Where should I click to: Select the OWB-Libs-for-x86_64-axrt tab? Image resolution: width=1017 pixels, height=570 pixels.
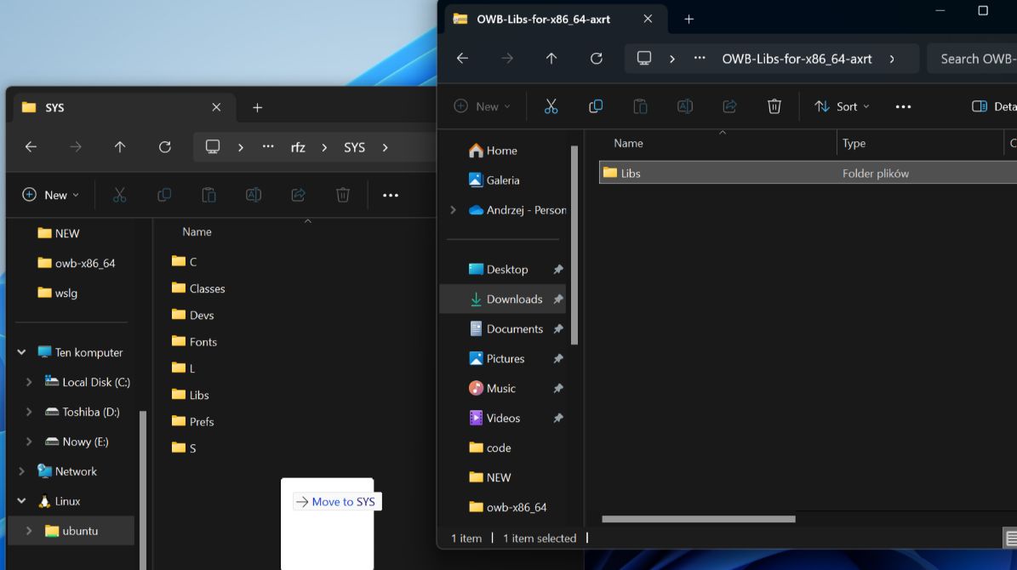[556, 20]
